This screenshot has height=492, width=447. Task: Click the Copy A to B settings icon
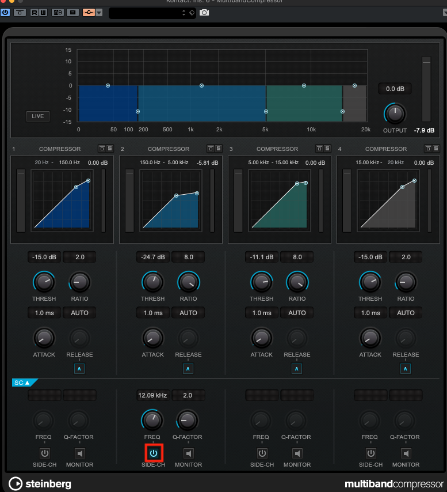72,13
